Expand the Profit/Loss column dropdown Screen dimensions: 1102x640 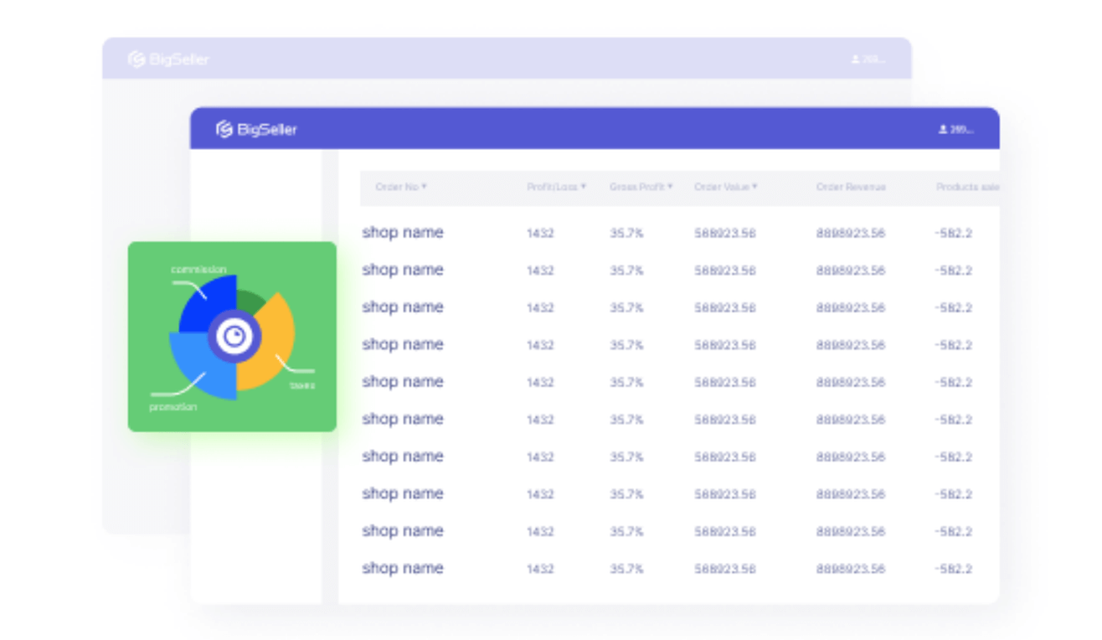click(x=583, y=186)
